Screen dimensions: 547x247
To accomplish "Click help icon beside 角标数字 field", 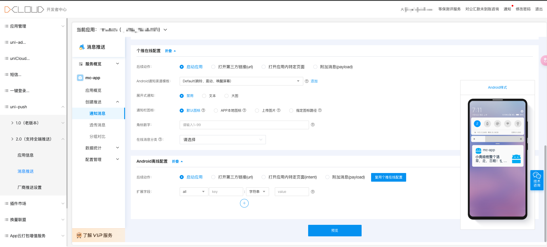I will (x=313, y=125).
